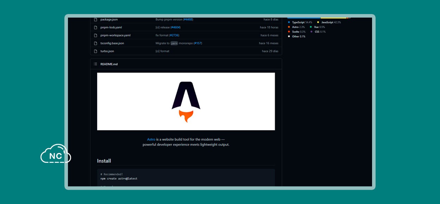440x204 pixels.
Task: Open pull request #157 link
Action: point(198,43)
